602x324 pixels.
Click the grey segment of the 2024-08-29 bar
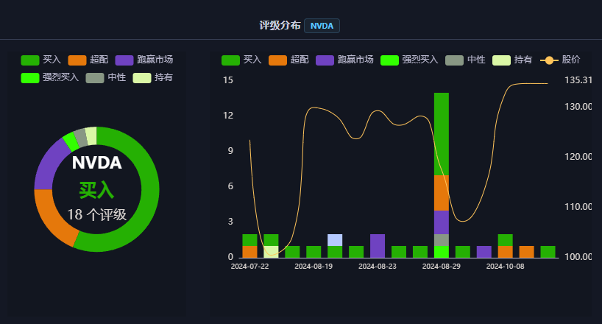tap(442, 240)
